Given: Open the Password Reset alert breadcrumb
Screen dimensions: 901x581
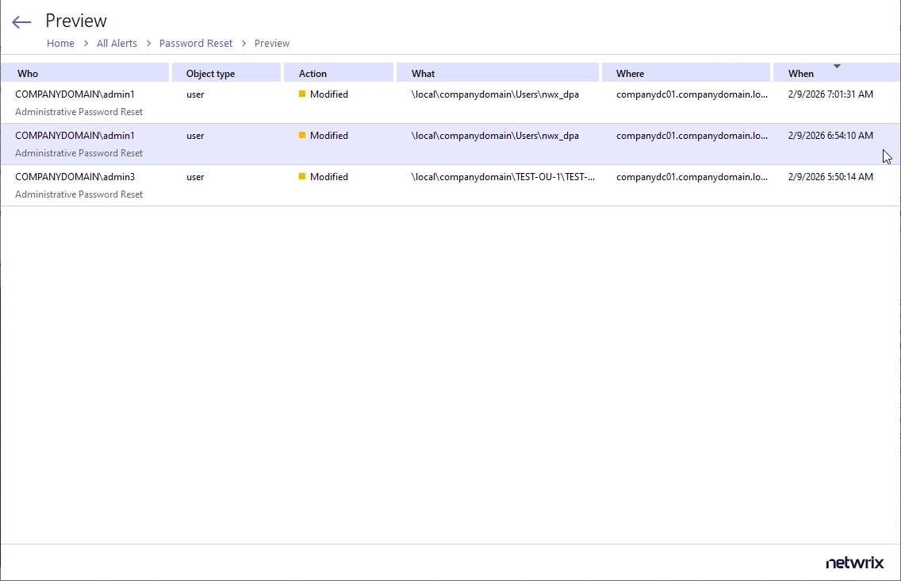Looking at the screenshot, I should 196,44.
